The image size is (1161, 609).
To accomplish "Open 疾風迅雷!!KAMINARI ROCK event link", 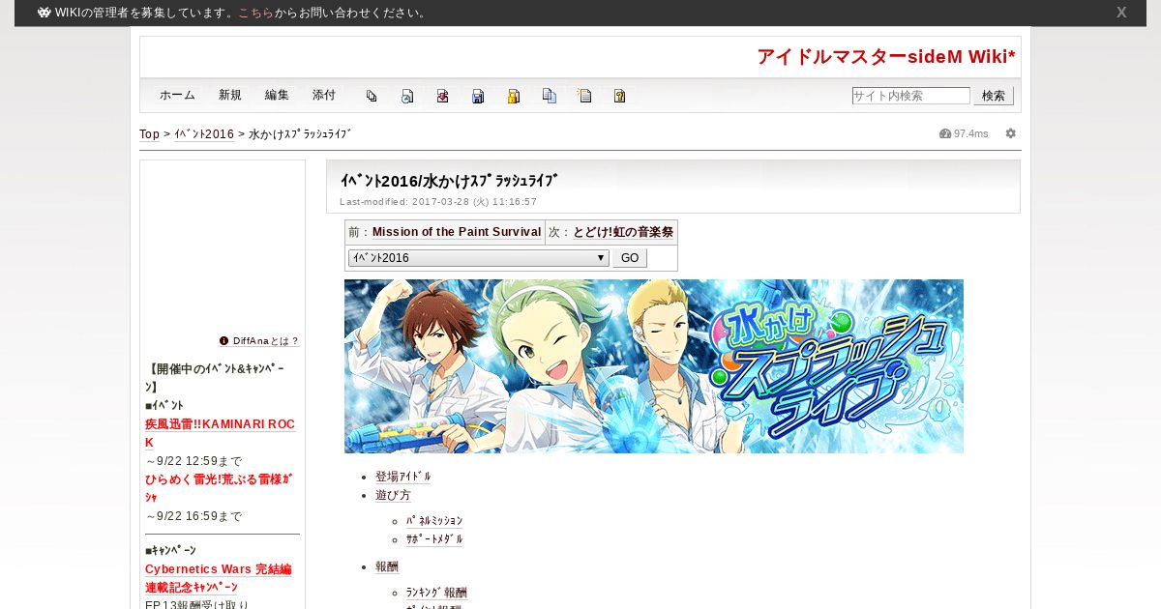I will pyautogui.click(x=220, y=433).
